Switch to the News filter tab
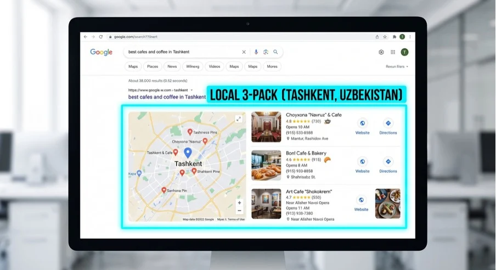This screenshot has height=270, width=496. click(x=172, y=66)
